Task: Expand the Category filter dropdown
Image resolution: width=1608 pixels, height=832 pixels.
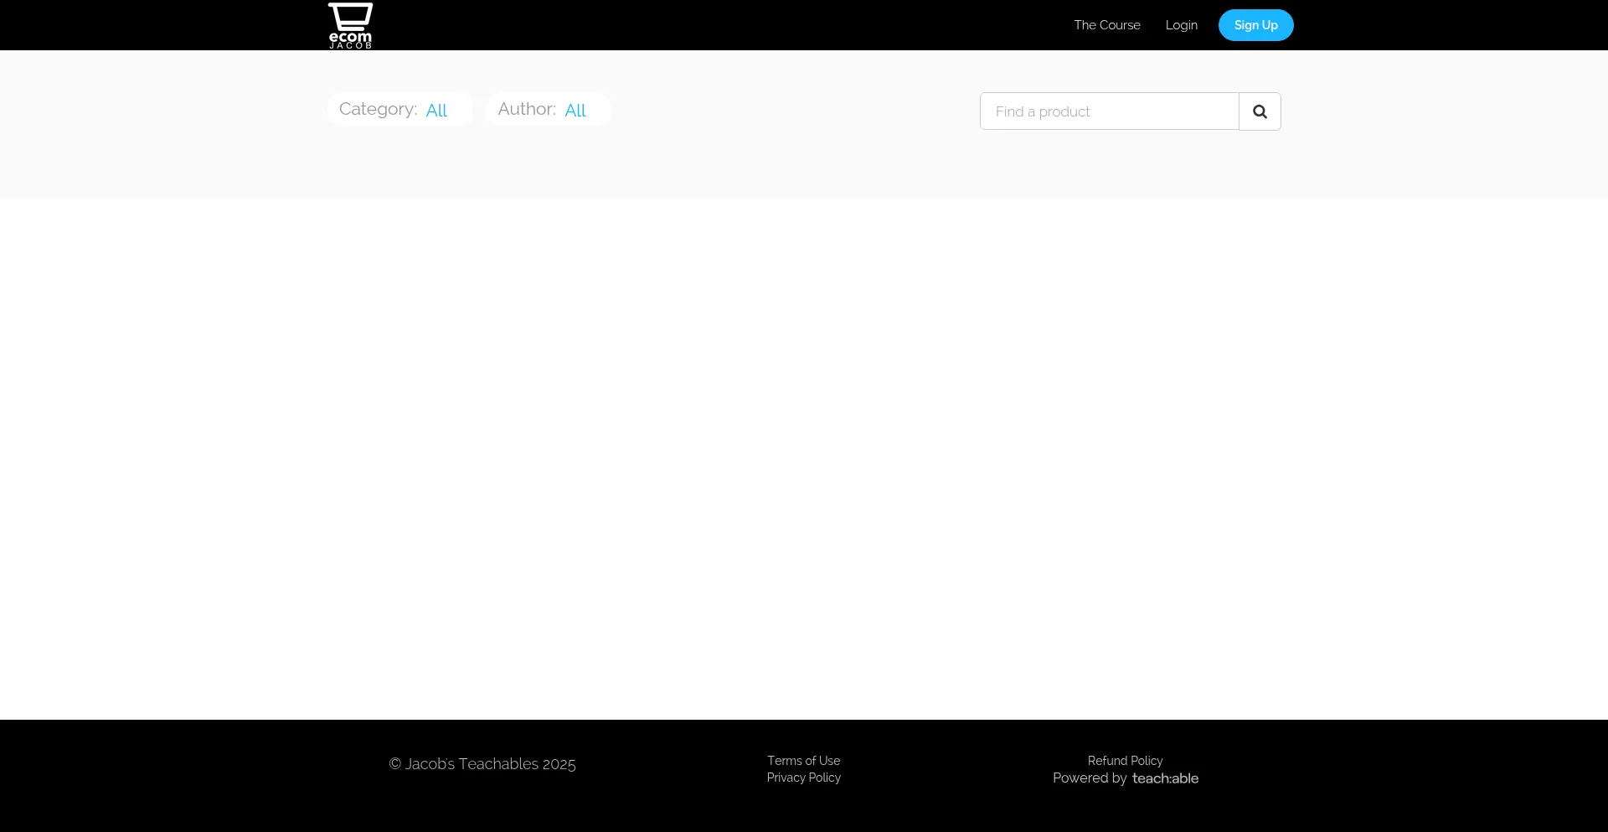Action: 400,110
